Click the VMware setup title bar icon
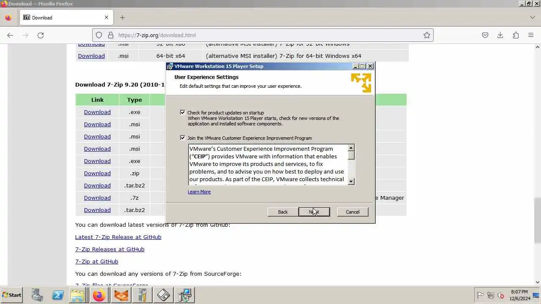The width and height of the screenshot is (541, 304). click(170, 66)
